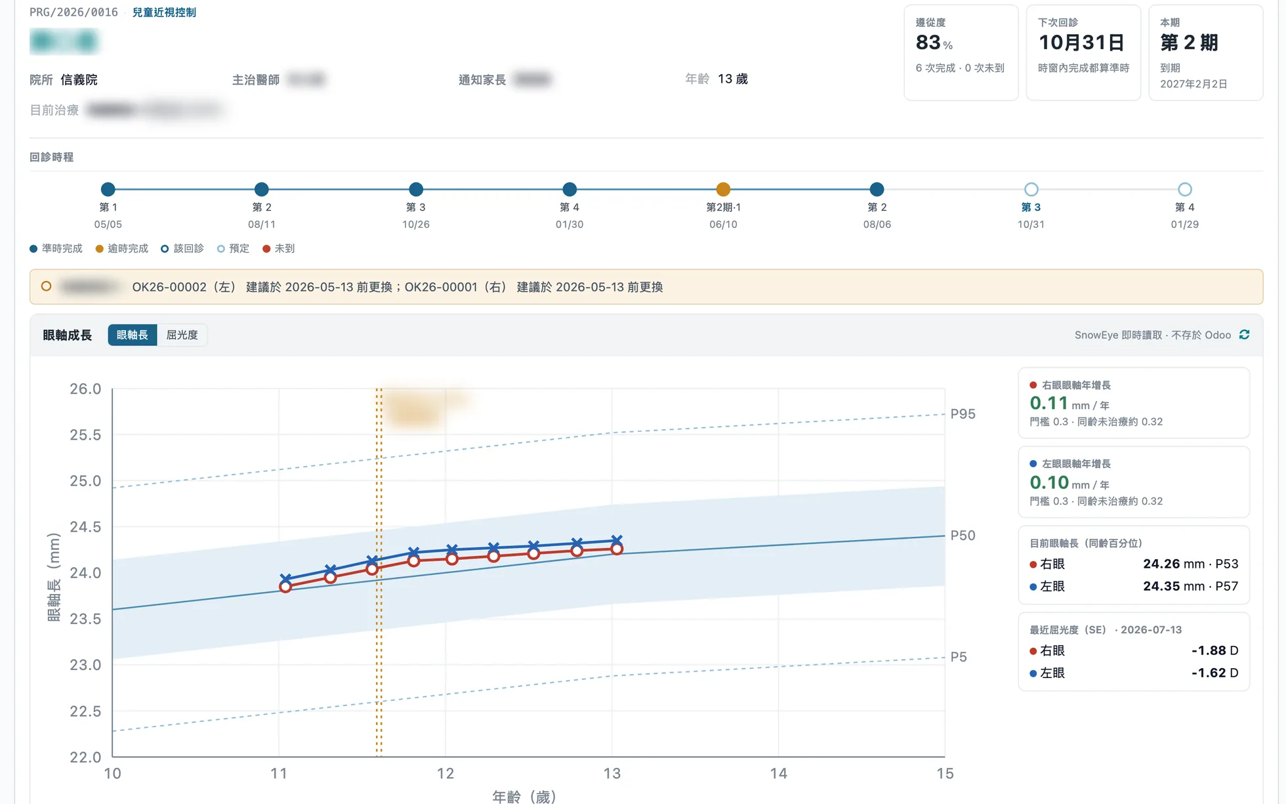Click the 24.35 mm · P57 left eye value
The width and height of the screenshot is (1286, 804).
pos(1190,586)
